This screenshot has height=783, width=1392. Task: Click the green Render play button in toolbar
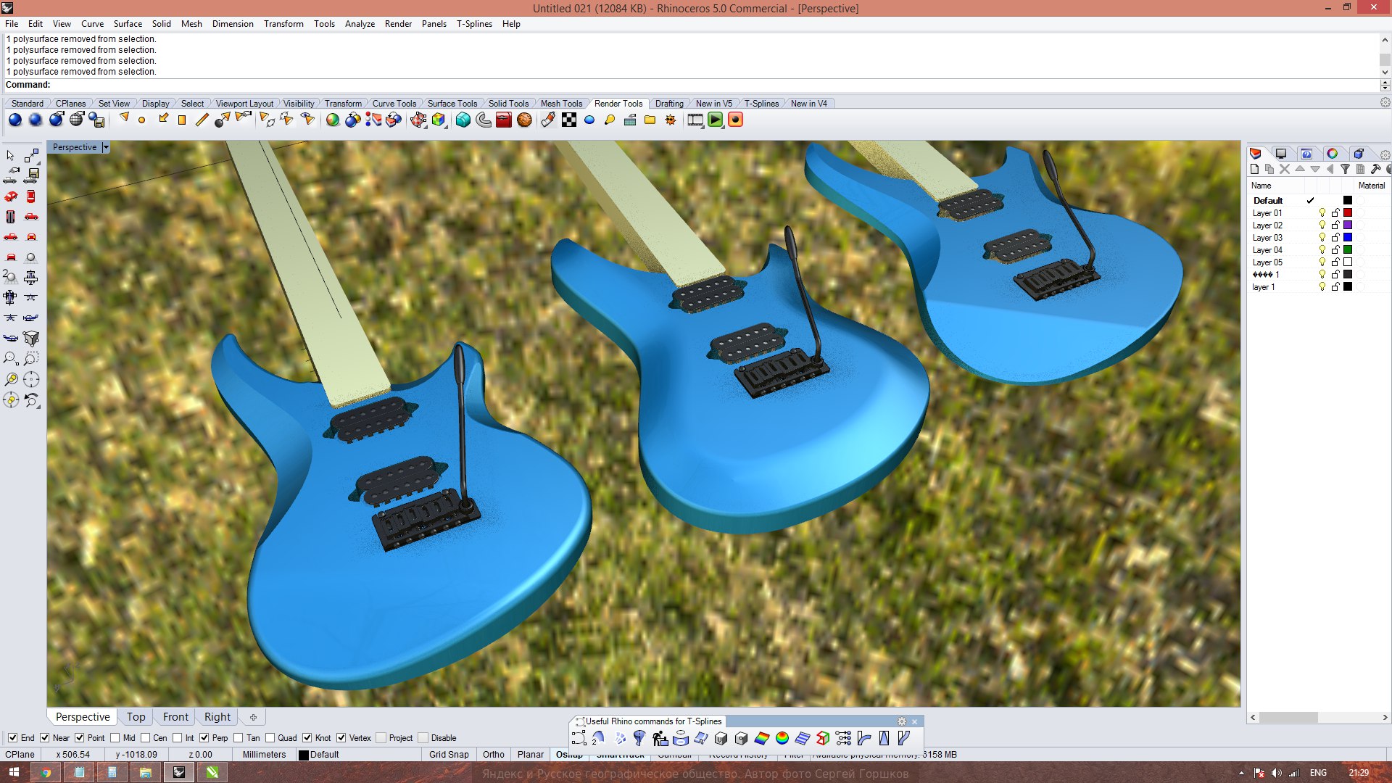pyautogui.click(x=715, y=120)
